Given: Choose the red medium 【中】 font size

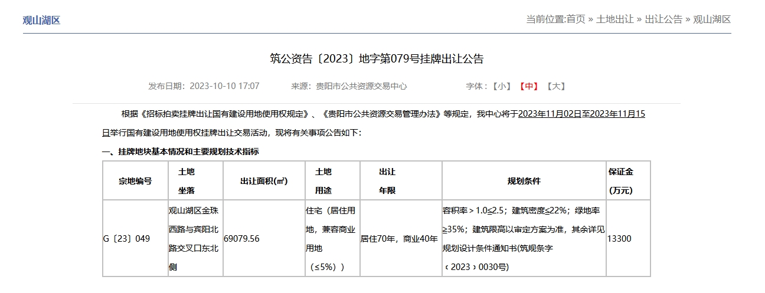Looking at the screenshot, I should pyautogui.click(x=528, y=86).
